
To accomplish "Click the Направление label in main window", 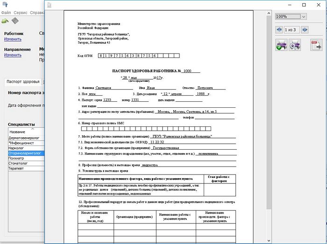I will coord(18,49).
